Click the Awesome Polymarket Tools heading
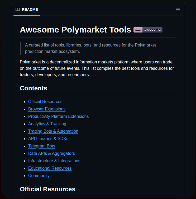 pyautogui.click(x=75, y=30)
